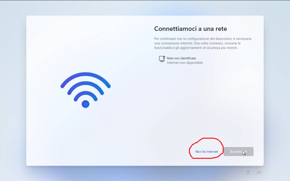
Task: Click 'Per continuare con la configurazione' text line
Action: point(203,39)
